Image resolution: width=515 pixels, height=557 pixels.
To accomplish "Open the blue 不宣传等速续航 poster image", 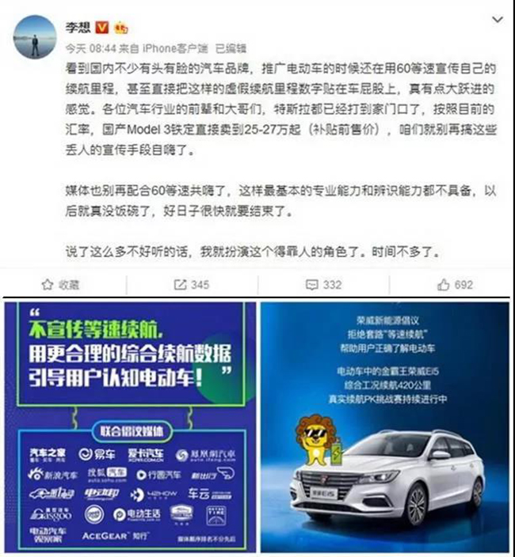I will pos(130,427).
